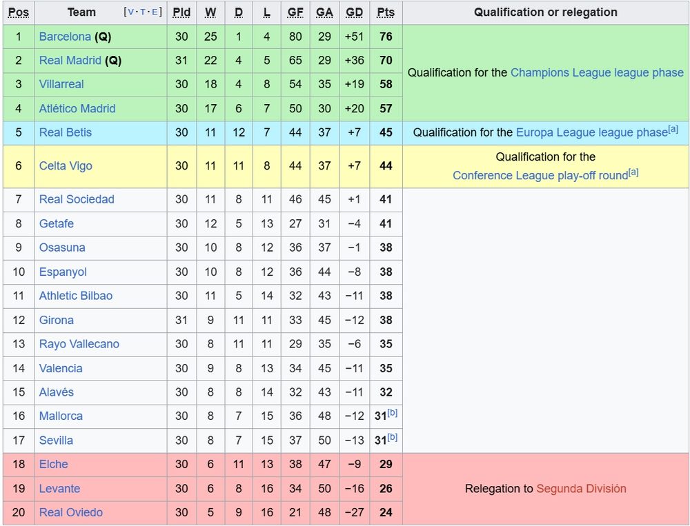Click footnote [a] beside Europa League
Image resolution: width=690 pixels, height=526 pixels.
[x=673, y=129]
